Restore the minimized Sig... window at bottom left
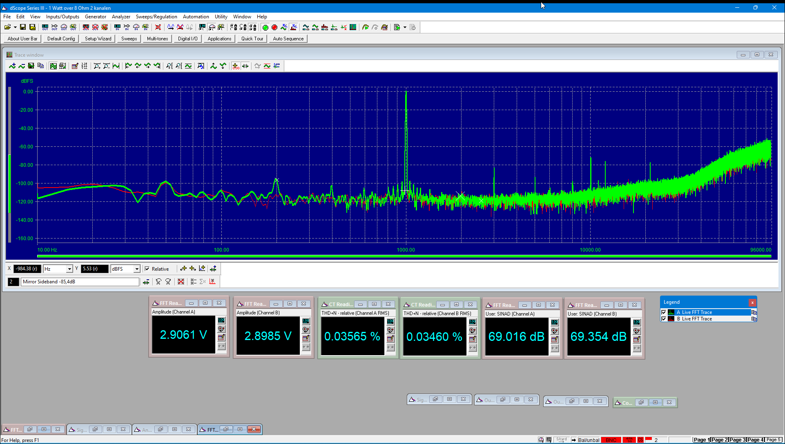This screenshot has height=444, width=785. point(95,429)
